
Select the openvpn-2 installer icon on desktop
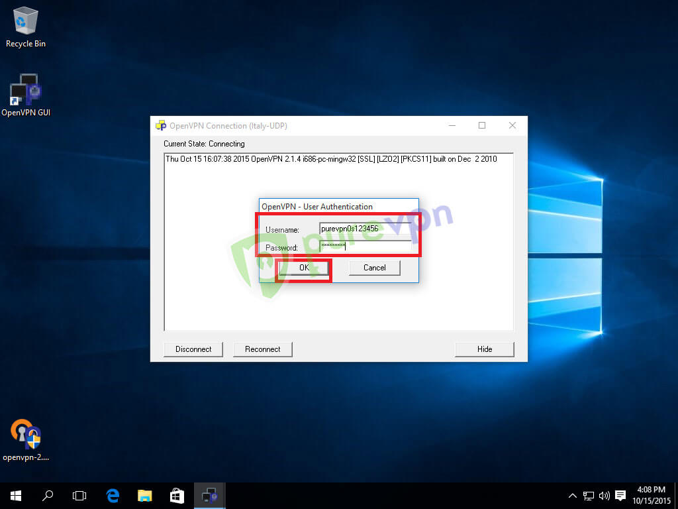tap(26, 440)
